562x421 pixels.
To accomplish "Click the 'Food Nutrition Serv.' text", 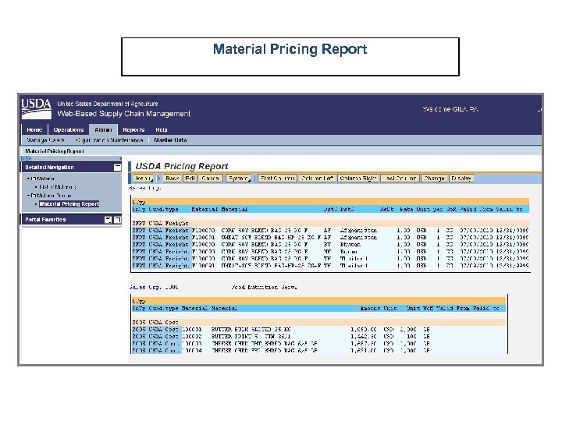I will [265, 287].
